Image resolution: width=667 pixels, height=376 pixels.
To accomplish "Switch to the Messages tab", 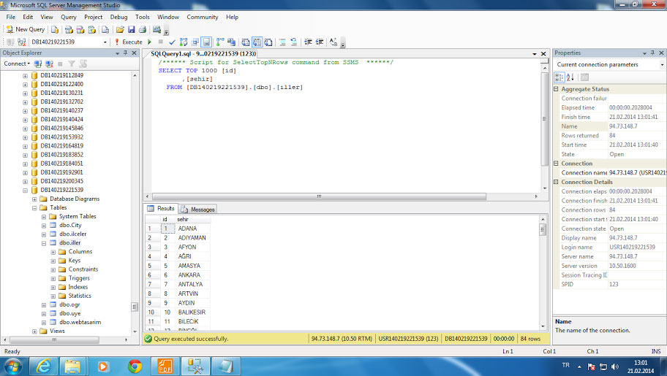I will 197,210.
